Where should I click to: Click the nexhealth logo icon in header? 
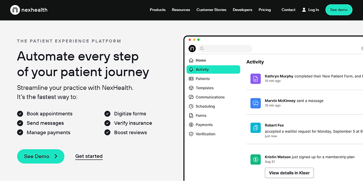click(x=15, y=10)
